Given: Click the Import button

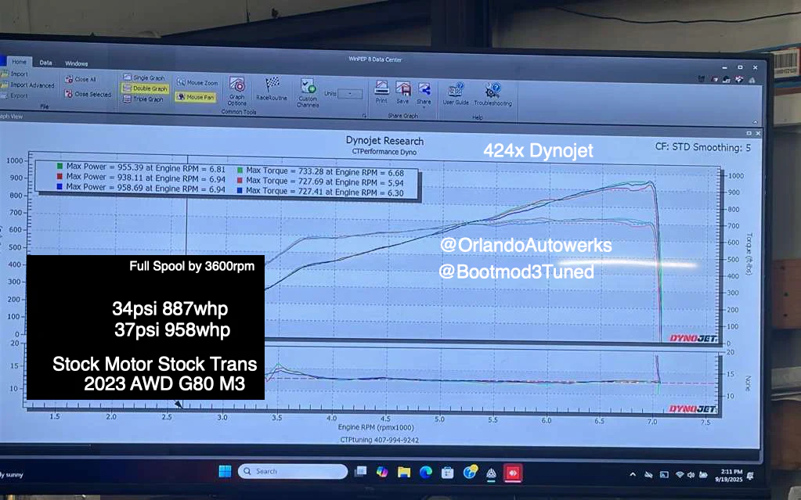Looking at the screenshot, I should pyautogui.click(x=16, y=74).
